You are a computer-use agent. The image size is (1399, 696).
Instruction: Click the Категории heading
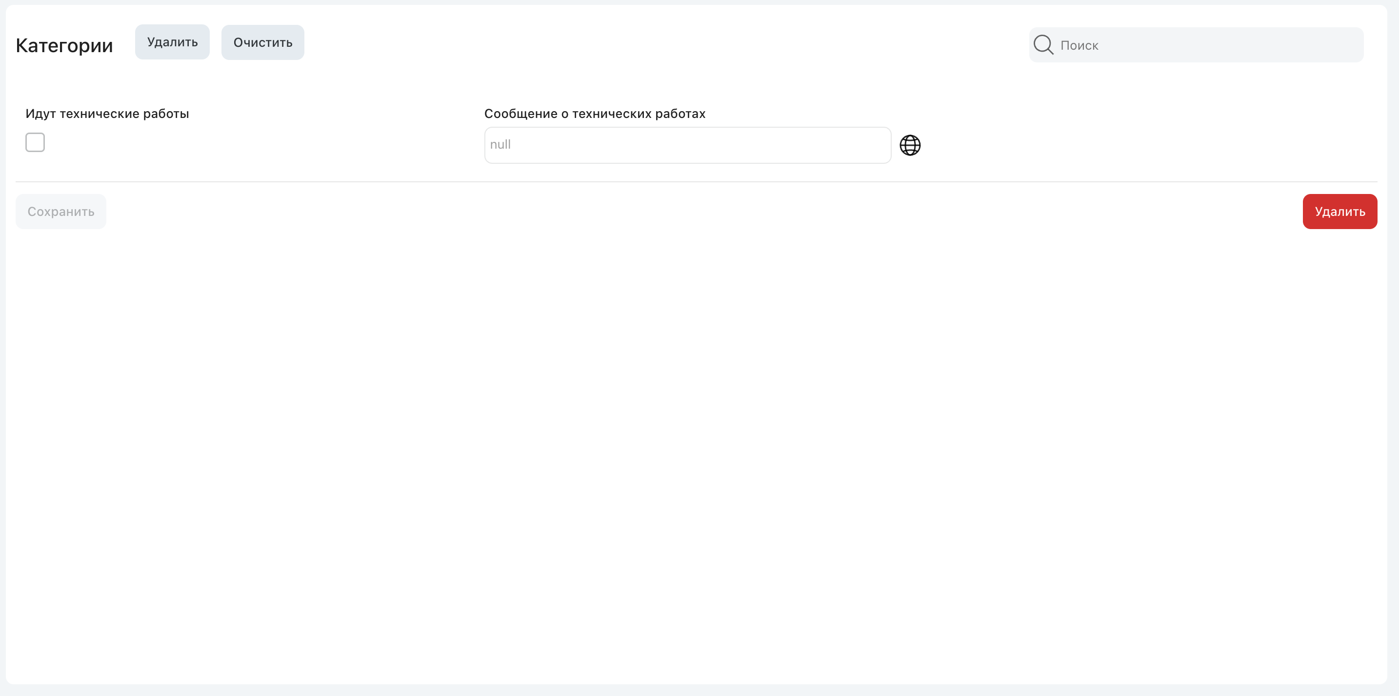coord(64,45)
